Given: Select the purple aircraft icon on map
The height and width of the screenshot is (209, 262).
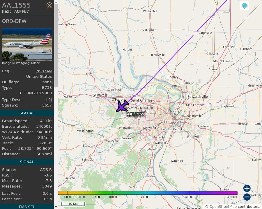Looking at the screenshot, I should pos(123,106).
